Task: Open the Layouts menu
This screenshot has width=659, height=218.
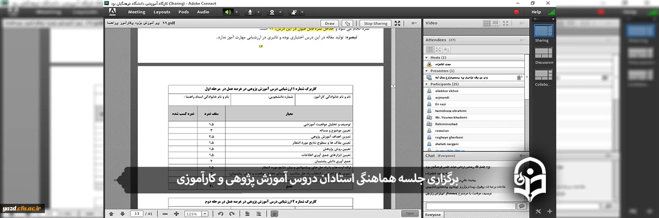Action: pyautogui.click(x=162, y=11)
